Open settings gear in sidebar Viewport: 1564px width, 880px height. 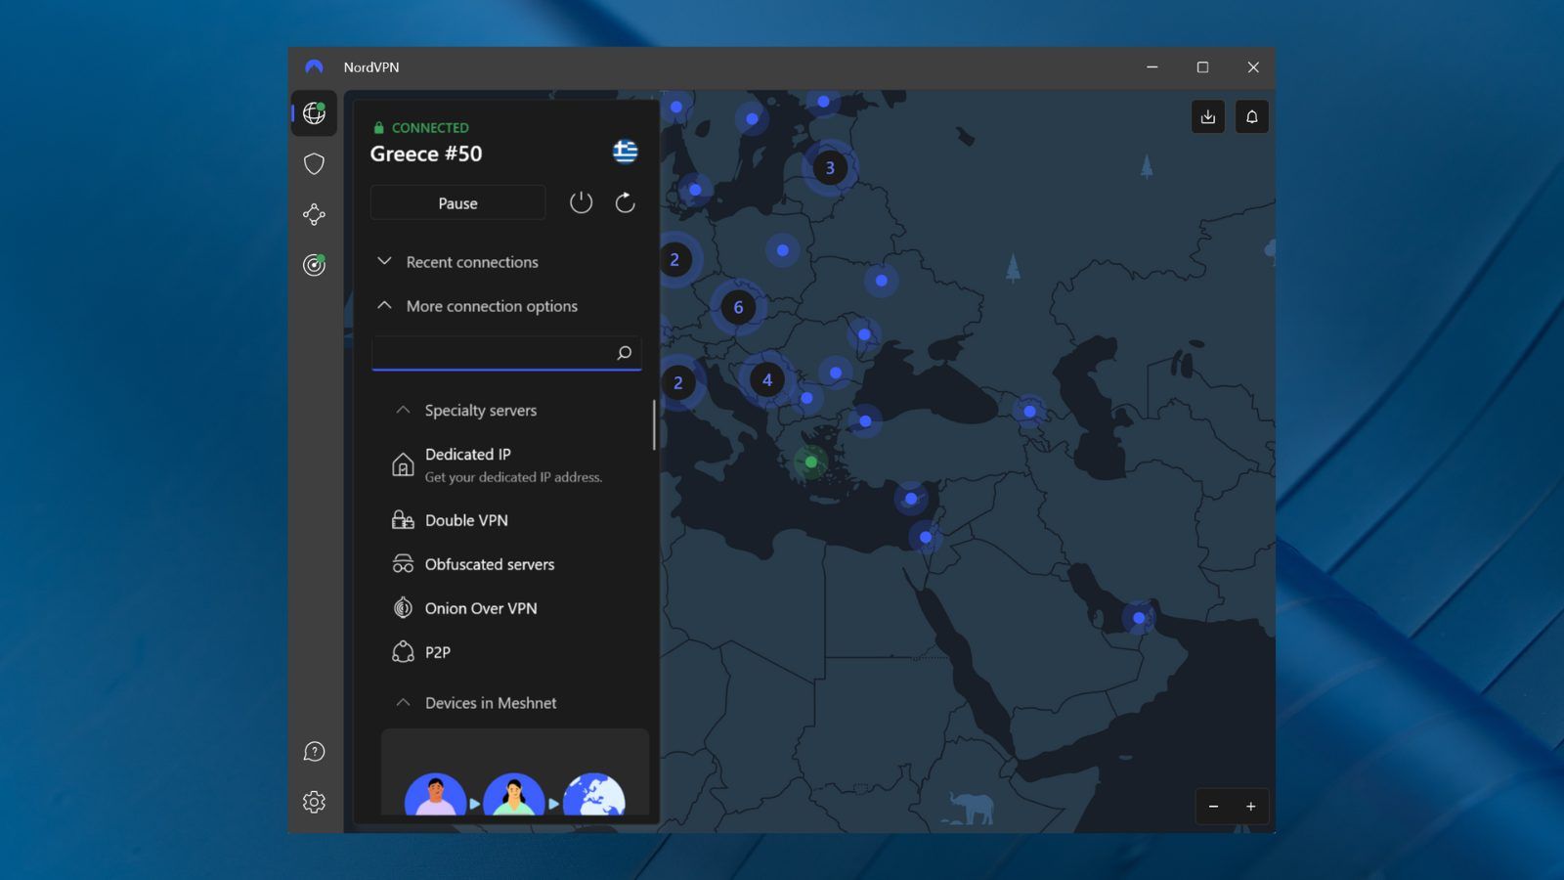coord(314,802)
